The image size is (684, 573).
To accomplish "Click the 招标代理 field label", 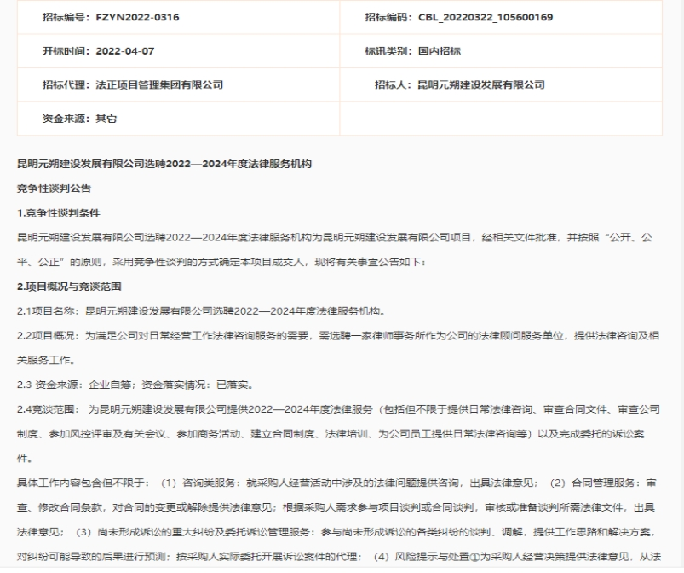I will 66,84.
